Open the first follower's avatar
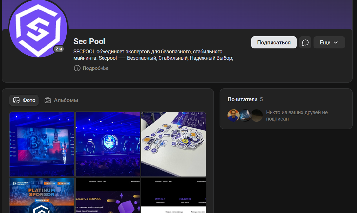This screenshot has height=213, width=357. coord(233,115)
